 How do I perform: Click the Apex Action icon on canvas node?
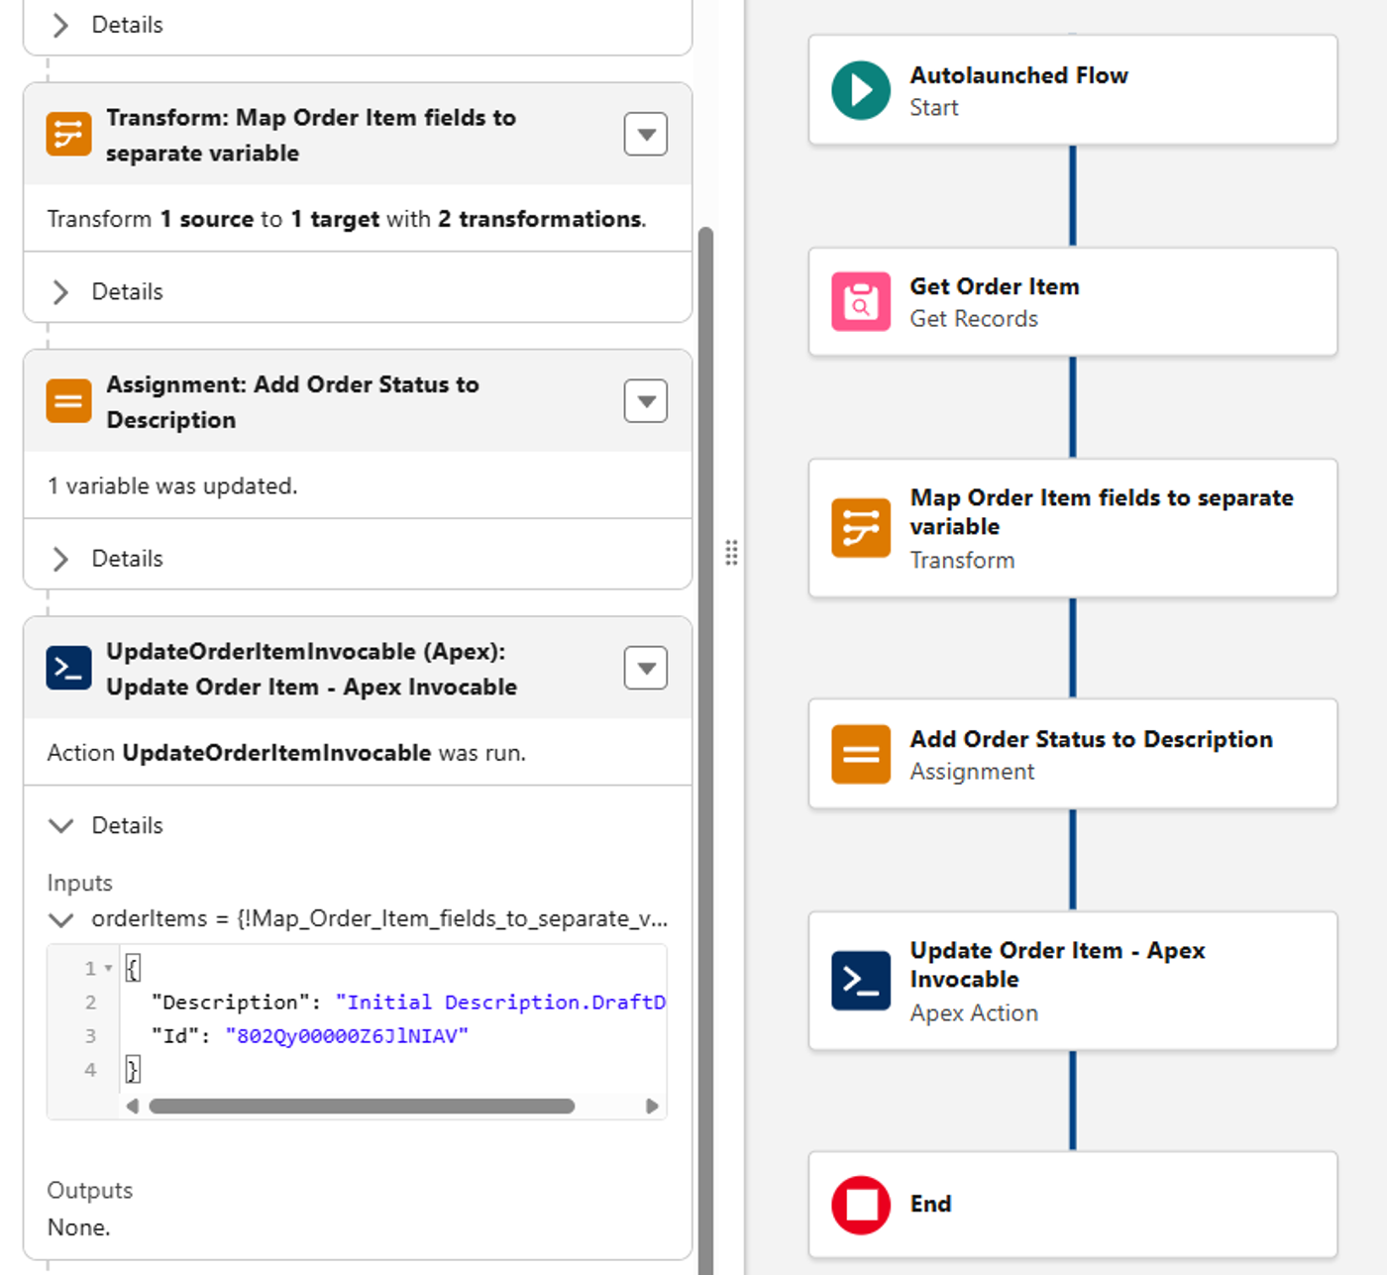(861, 981)
